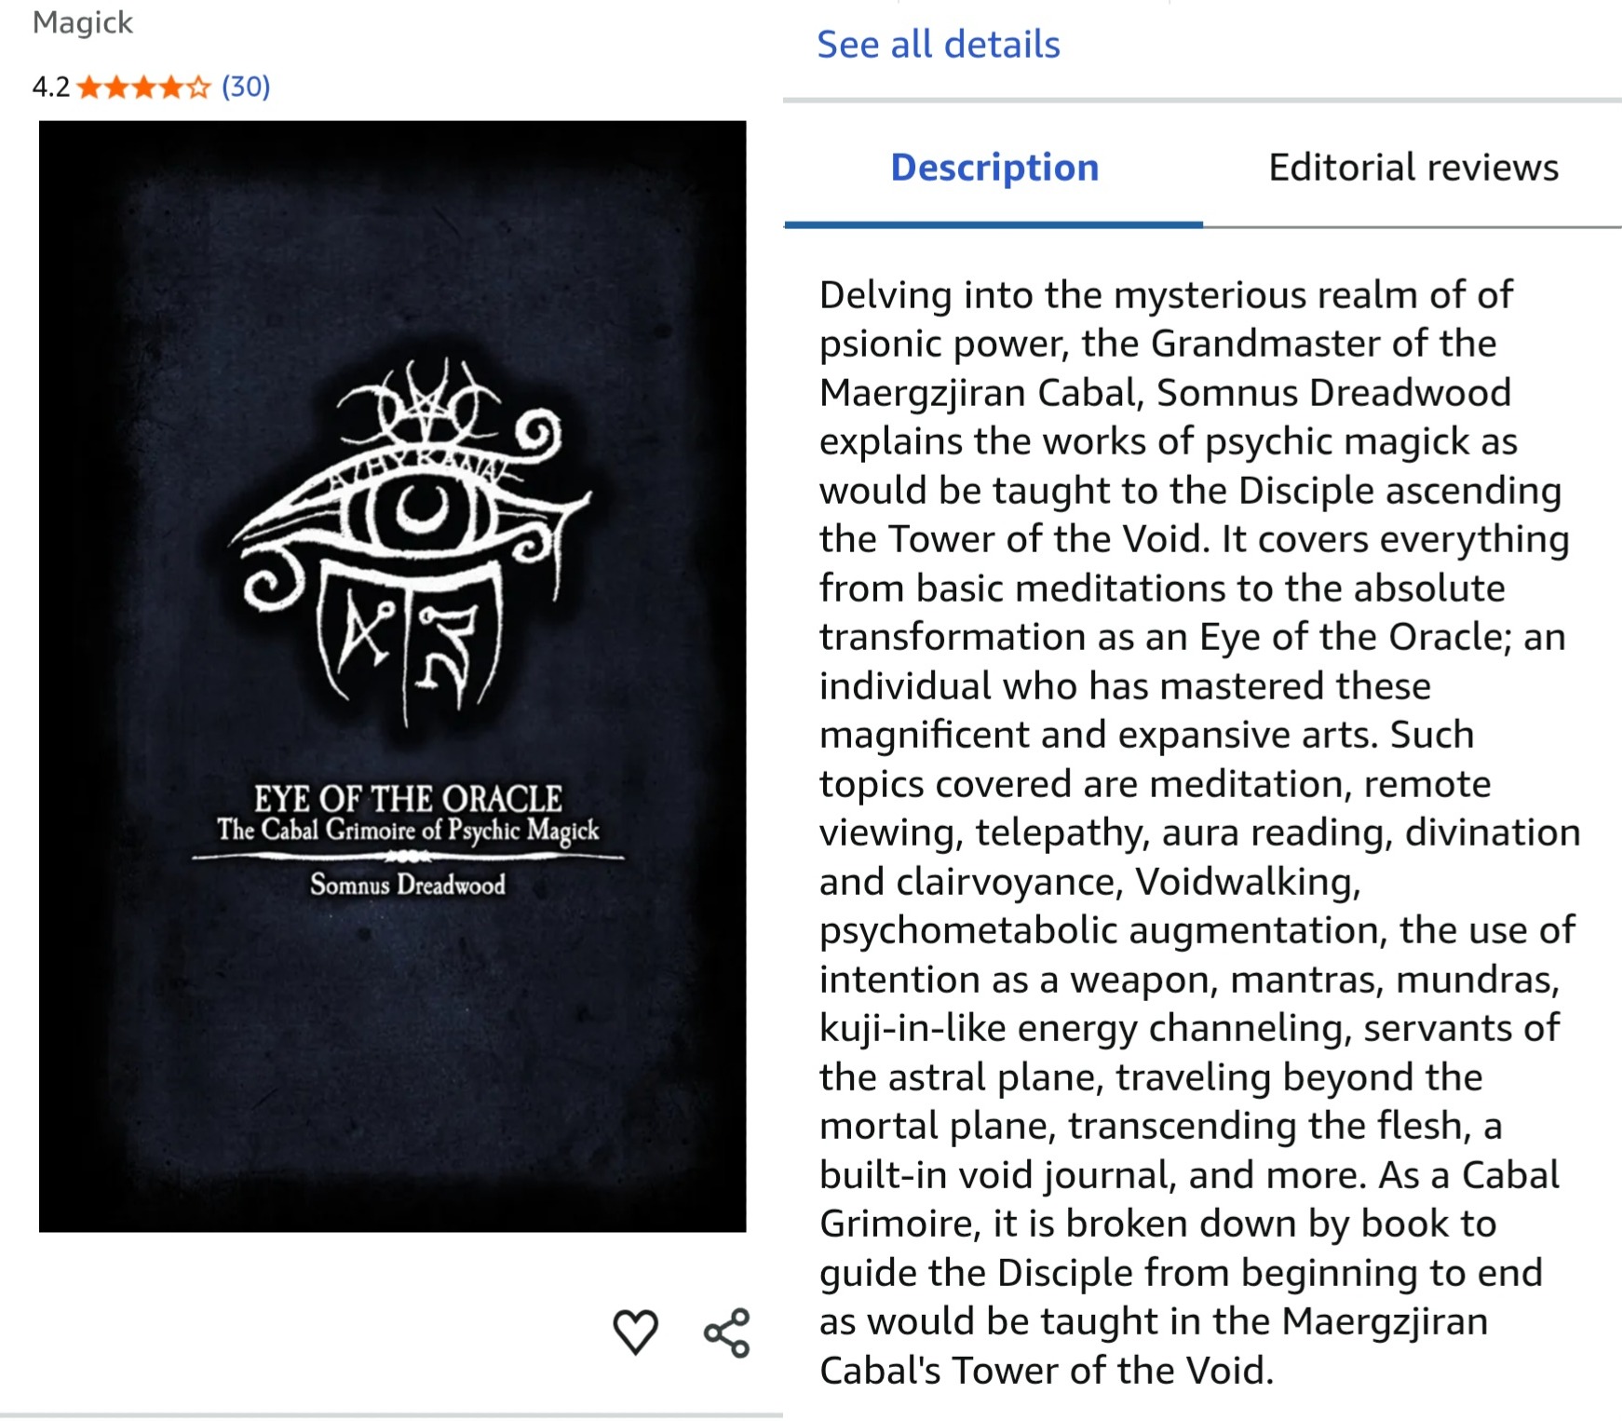Click the first filled orange star
Viewport: 1622px width, 1421px height.
coord(89,88)
